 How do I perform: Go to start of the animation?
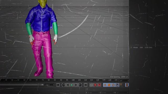[58, 85]
